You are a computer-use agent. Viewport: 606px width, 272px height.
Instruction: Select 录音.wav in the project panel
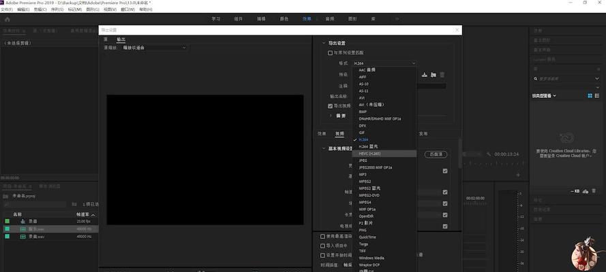tap(36, 237)
